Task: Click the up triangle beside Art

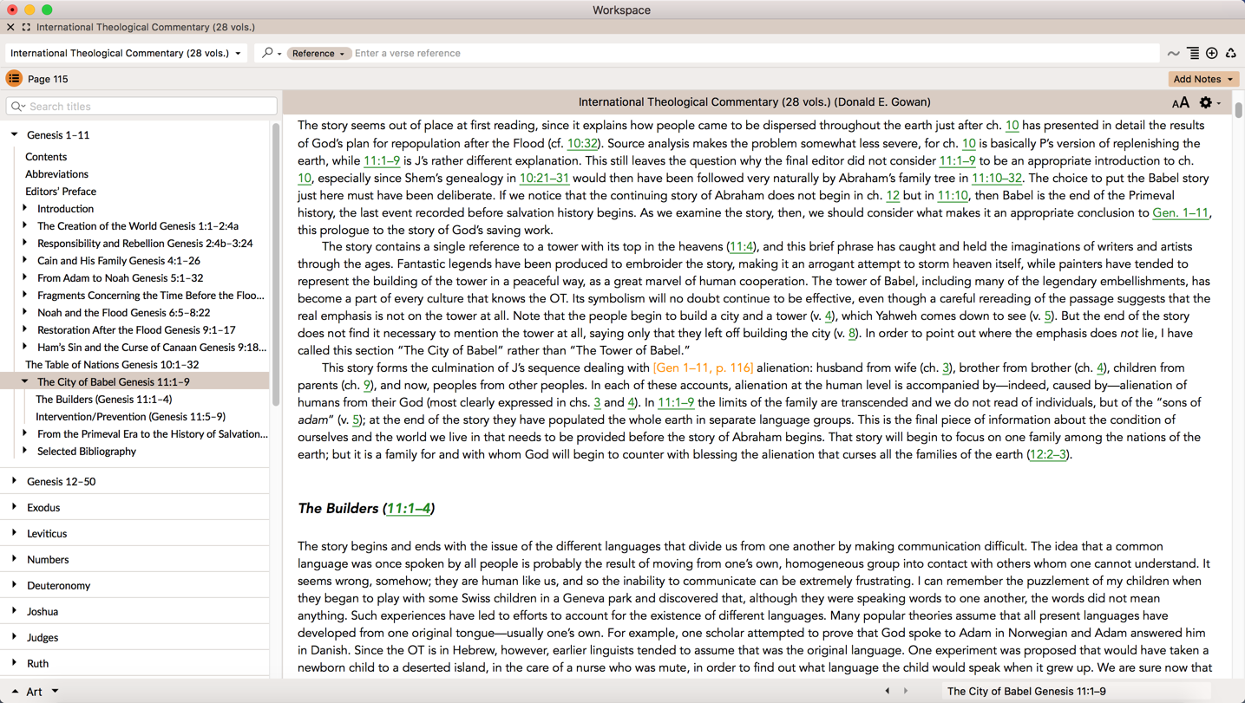Action: point(15,692)
